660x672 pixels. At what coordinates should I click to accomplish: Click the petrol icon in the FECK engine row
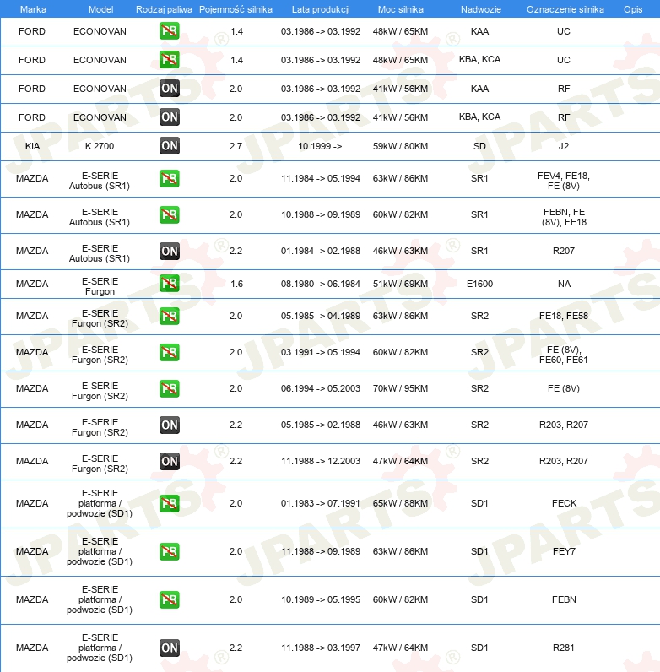[170, 503]
